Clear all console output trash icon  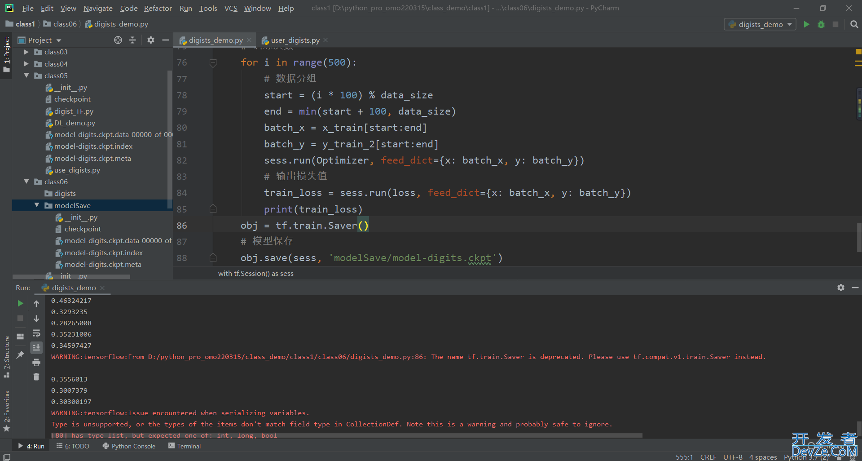(36, 377)
